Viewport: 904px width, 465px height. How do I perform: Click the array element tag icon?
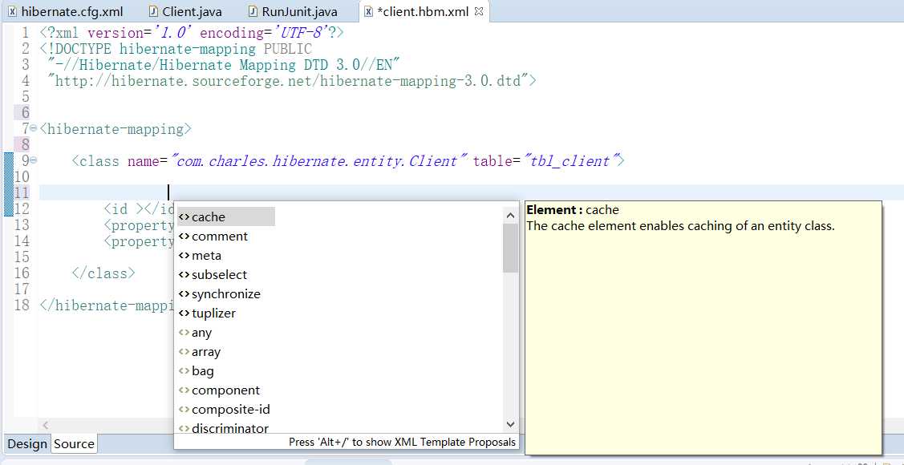184,351
